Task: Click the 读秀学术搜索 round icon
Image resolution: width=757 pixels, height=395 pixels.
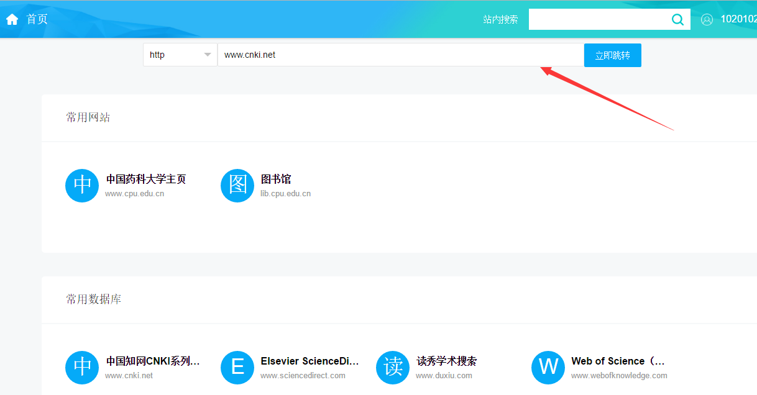Action: click(x=393, y=368)
